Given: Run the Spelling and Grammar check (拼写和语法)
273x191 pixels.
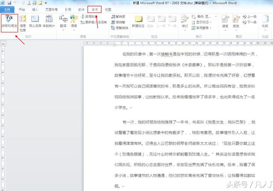Looking at the screenshot, I should 9,22.
